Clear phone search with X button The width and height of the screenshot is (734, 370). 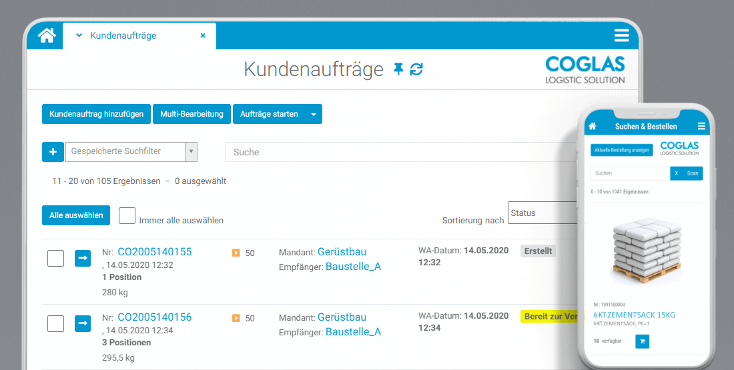[x=677, y=173]
